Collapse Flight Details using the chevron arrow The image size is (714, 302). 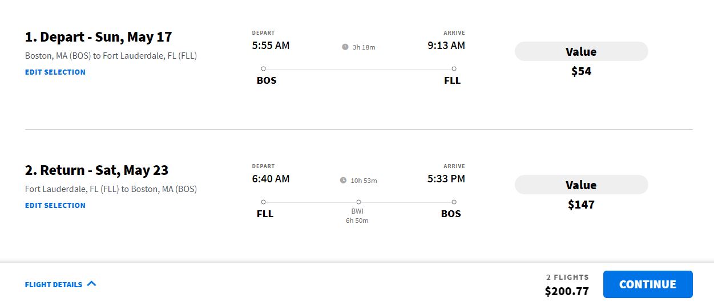pos(91,284)
